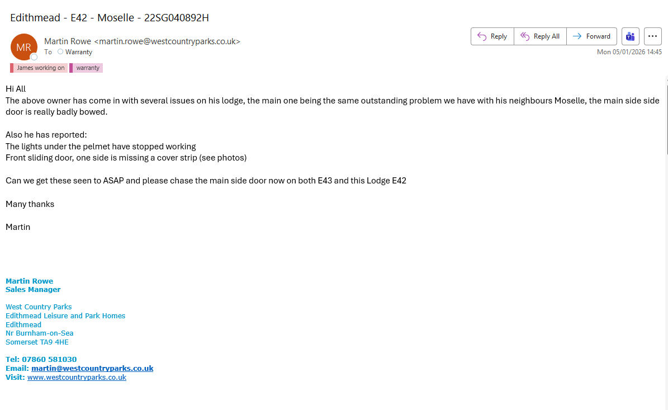This screenshot has height=410, width=668.
Task: Click the email subject line text
Action: pos(110,17)
